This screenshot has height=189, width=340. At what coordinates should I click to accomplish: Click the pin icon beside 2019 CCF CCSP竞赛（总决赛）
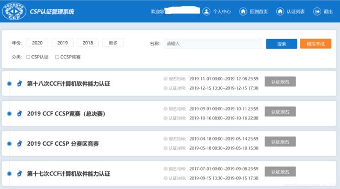coord(19,113)
